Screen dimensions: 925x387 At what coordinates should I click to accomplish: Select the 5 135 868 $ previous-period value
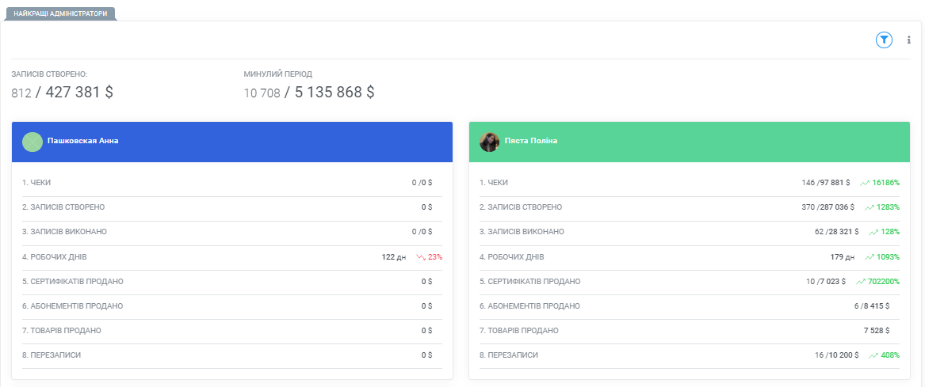click(x=334, y=92)
